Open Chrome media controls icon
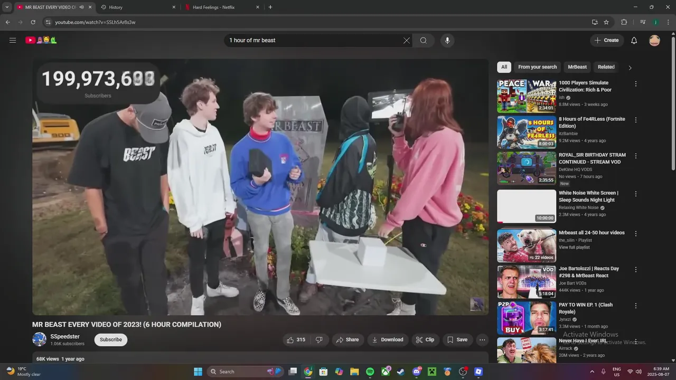The image size is (676, 380). (x=643, y=22)
